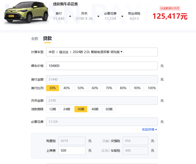Screen dimensions: 196x164
Task: Select the 贷款 tab
Action: 47,38
